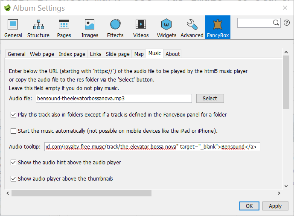This screenshot has height=216, width=294.
Task: Click the help question mark icon
Action: tap(287, 23)
